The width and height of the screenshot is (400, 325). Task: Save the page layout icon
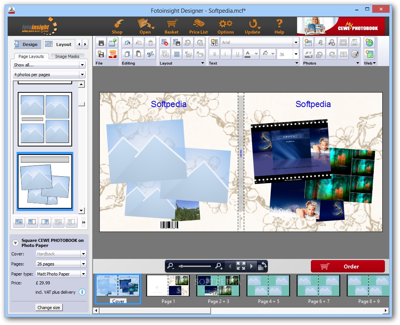pos(177,43)
